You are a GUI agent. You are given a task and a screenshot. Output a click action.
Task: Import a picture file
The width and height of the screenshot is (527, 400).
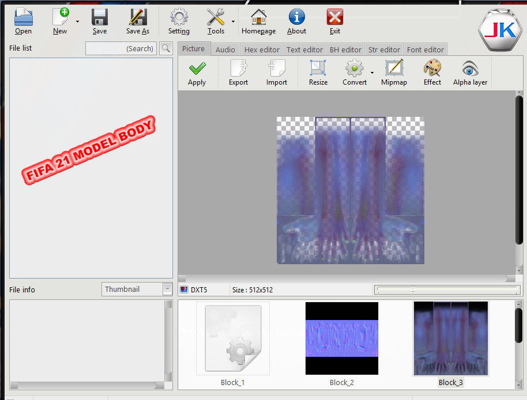(277, 68)
